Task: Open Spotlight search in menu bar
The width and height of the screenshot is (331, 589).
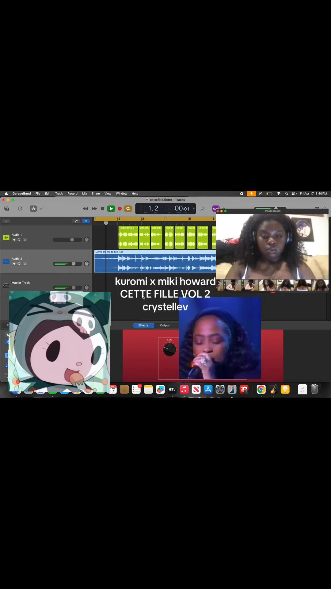Action: [x=287, y=194]
